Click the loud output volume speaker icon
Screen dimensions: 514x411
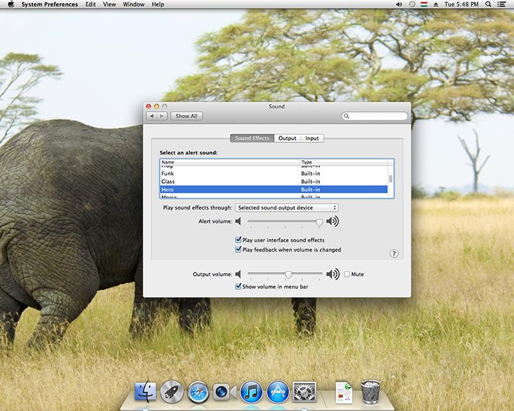tap(332, 274)
